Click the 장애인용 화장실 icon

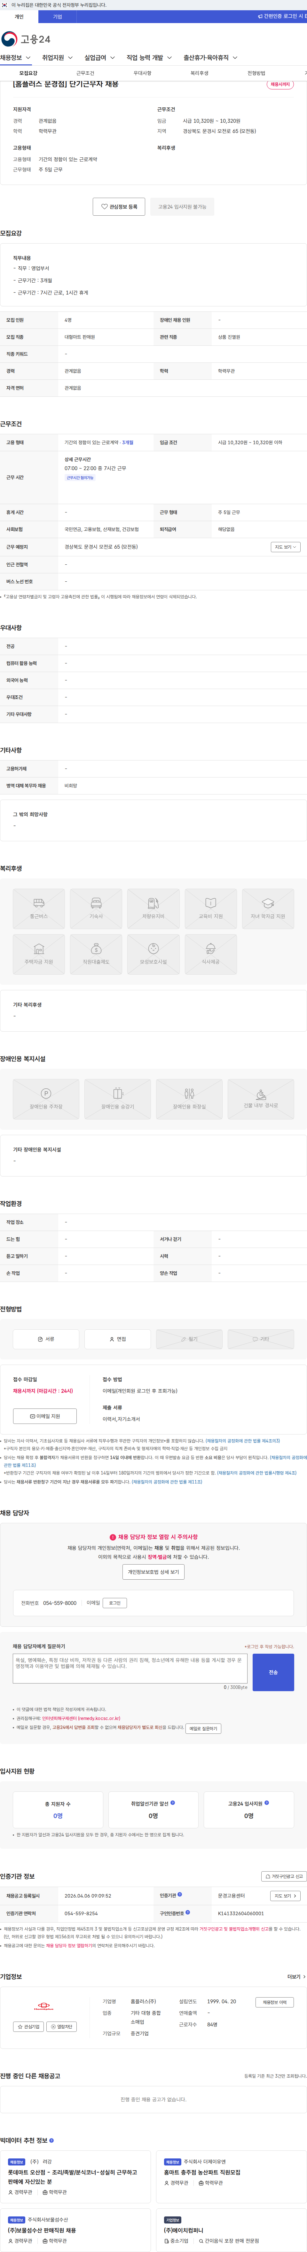189,1099
